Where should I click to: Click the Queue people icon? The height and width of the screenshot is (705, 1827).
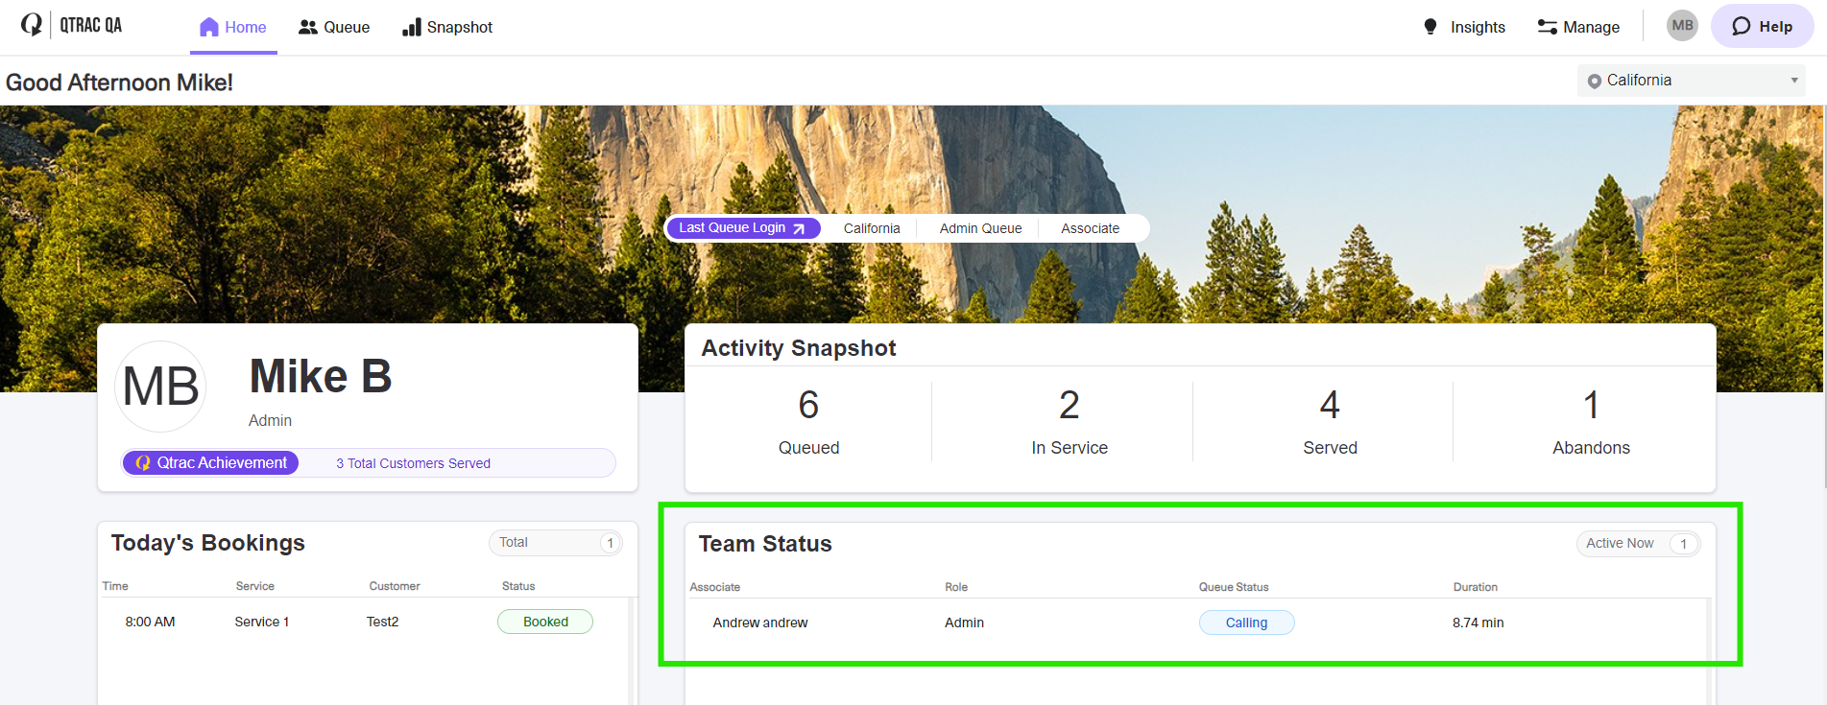[x=307, y=27]
